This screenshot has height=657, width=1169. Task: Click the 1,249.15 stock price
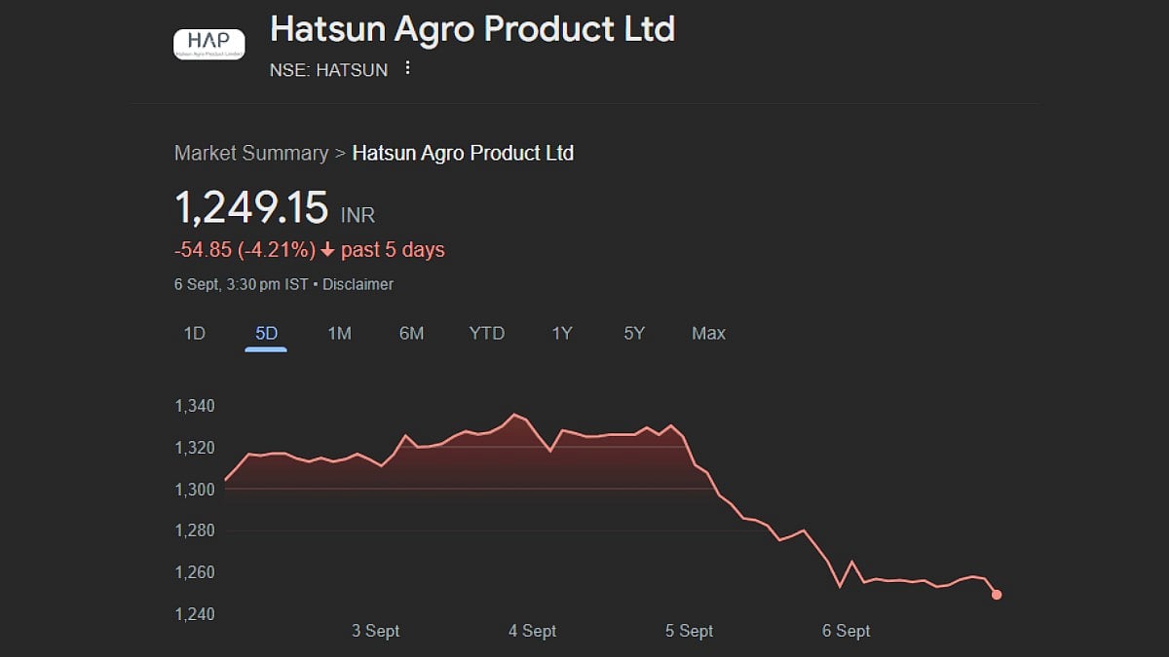point(251,208)
